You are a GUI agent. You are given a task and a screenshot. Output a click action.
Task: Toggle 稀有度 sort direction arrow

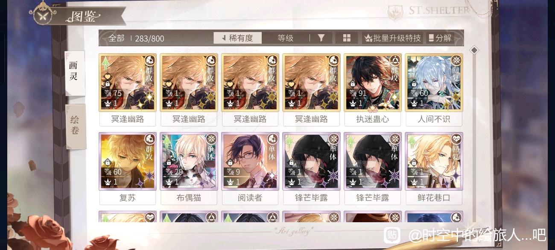pyautogui.click(x=223, y=38)
